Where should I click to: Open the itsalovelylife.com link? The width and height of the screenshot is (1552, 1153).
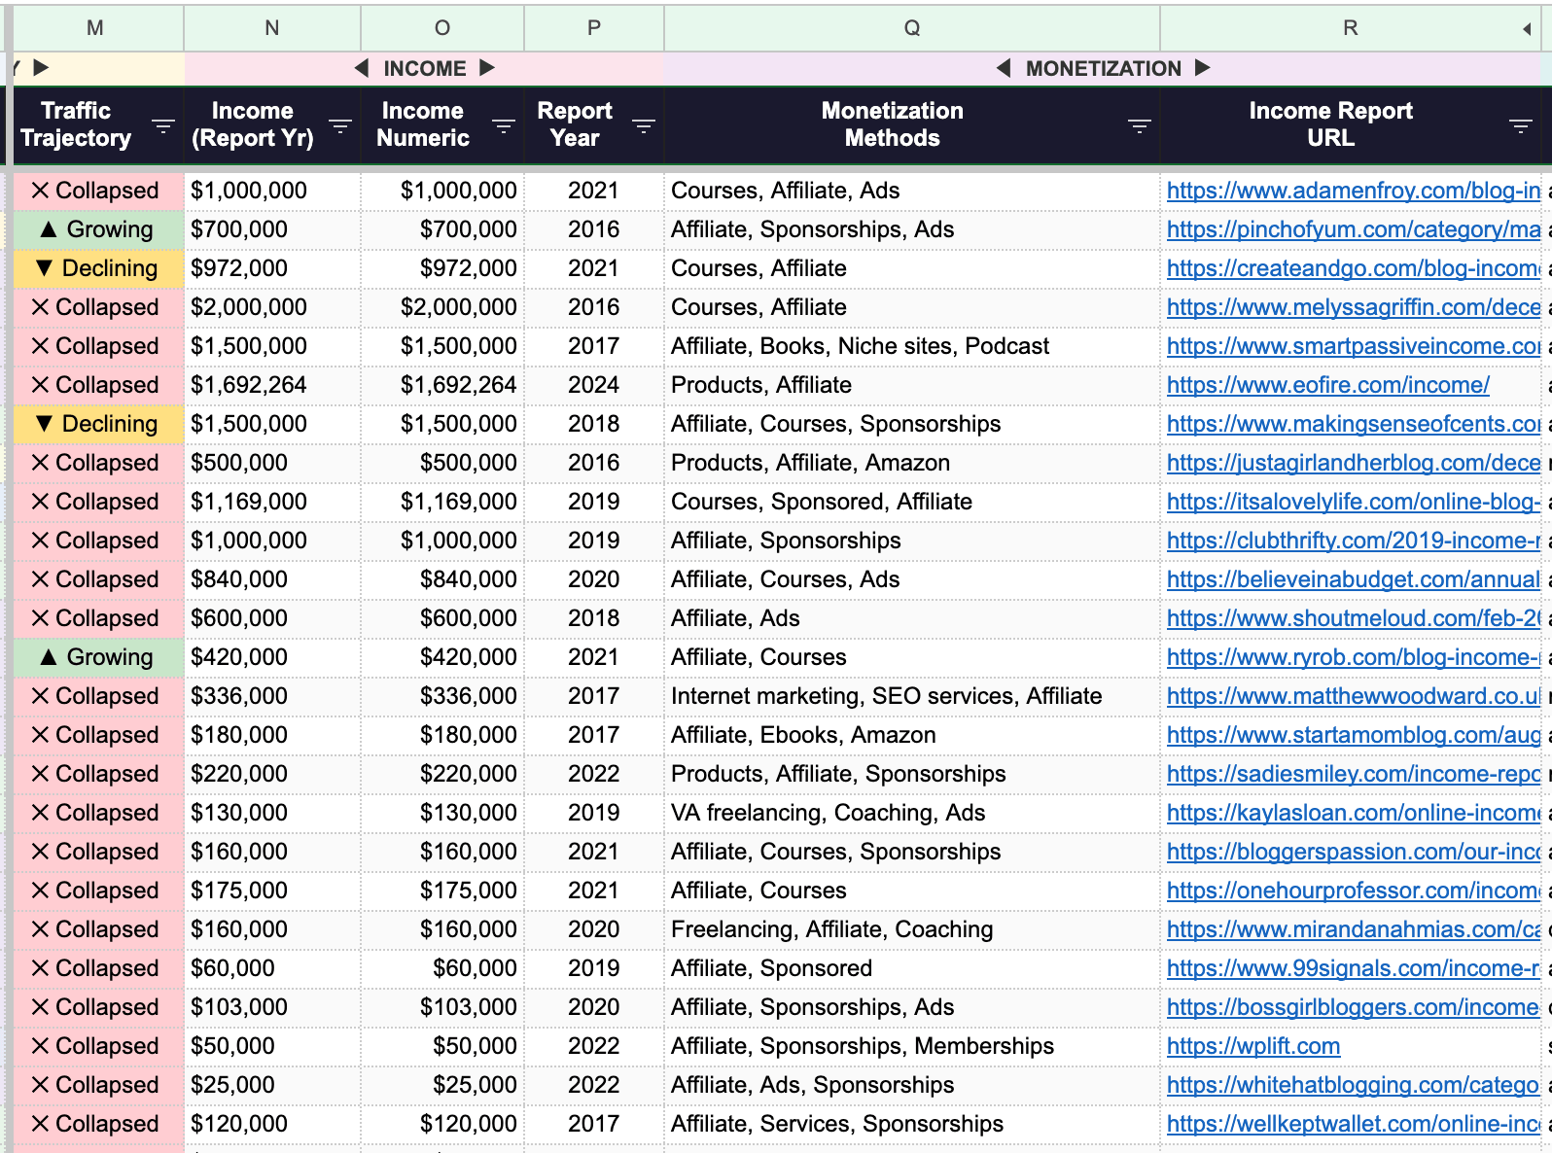[1353, 502]
